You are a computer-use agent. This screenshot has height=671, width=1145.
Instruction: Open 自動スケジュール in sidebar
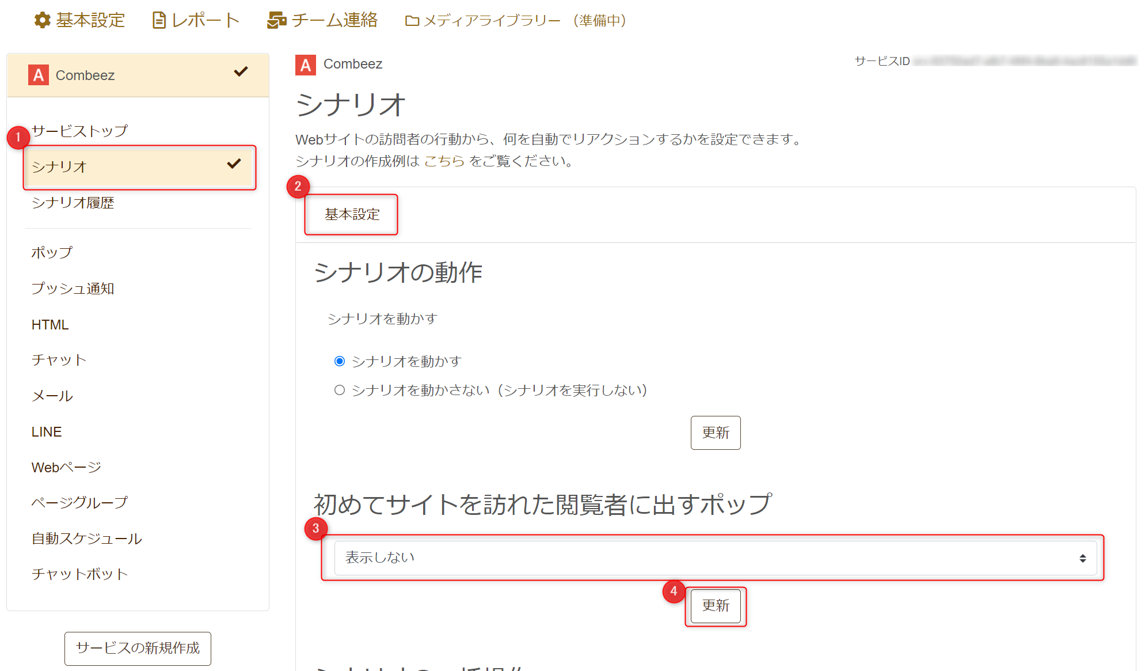point(87,539)
